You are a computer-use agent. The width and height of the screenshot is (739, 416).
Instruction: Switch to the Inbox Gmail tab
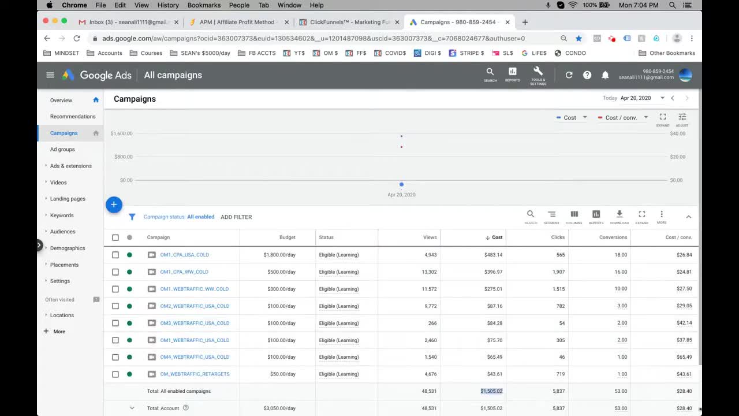(129, 22)
